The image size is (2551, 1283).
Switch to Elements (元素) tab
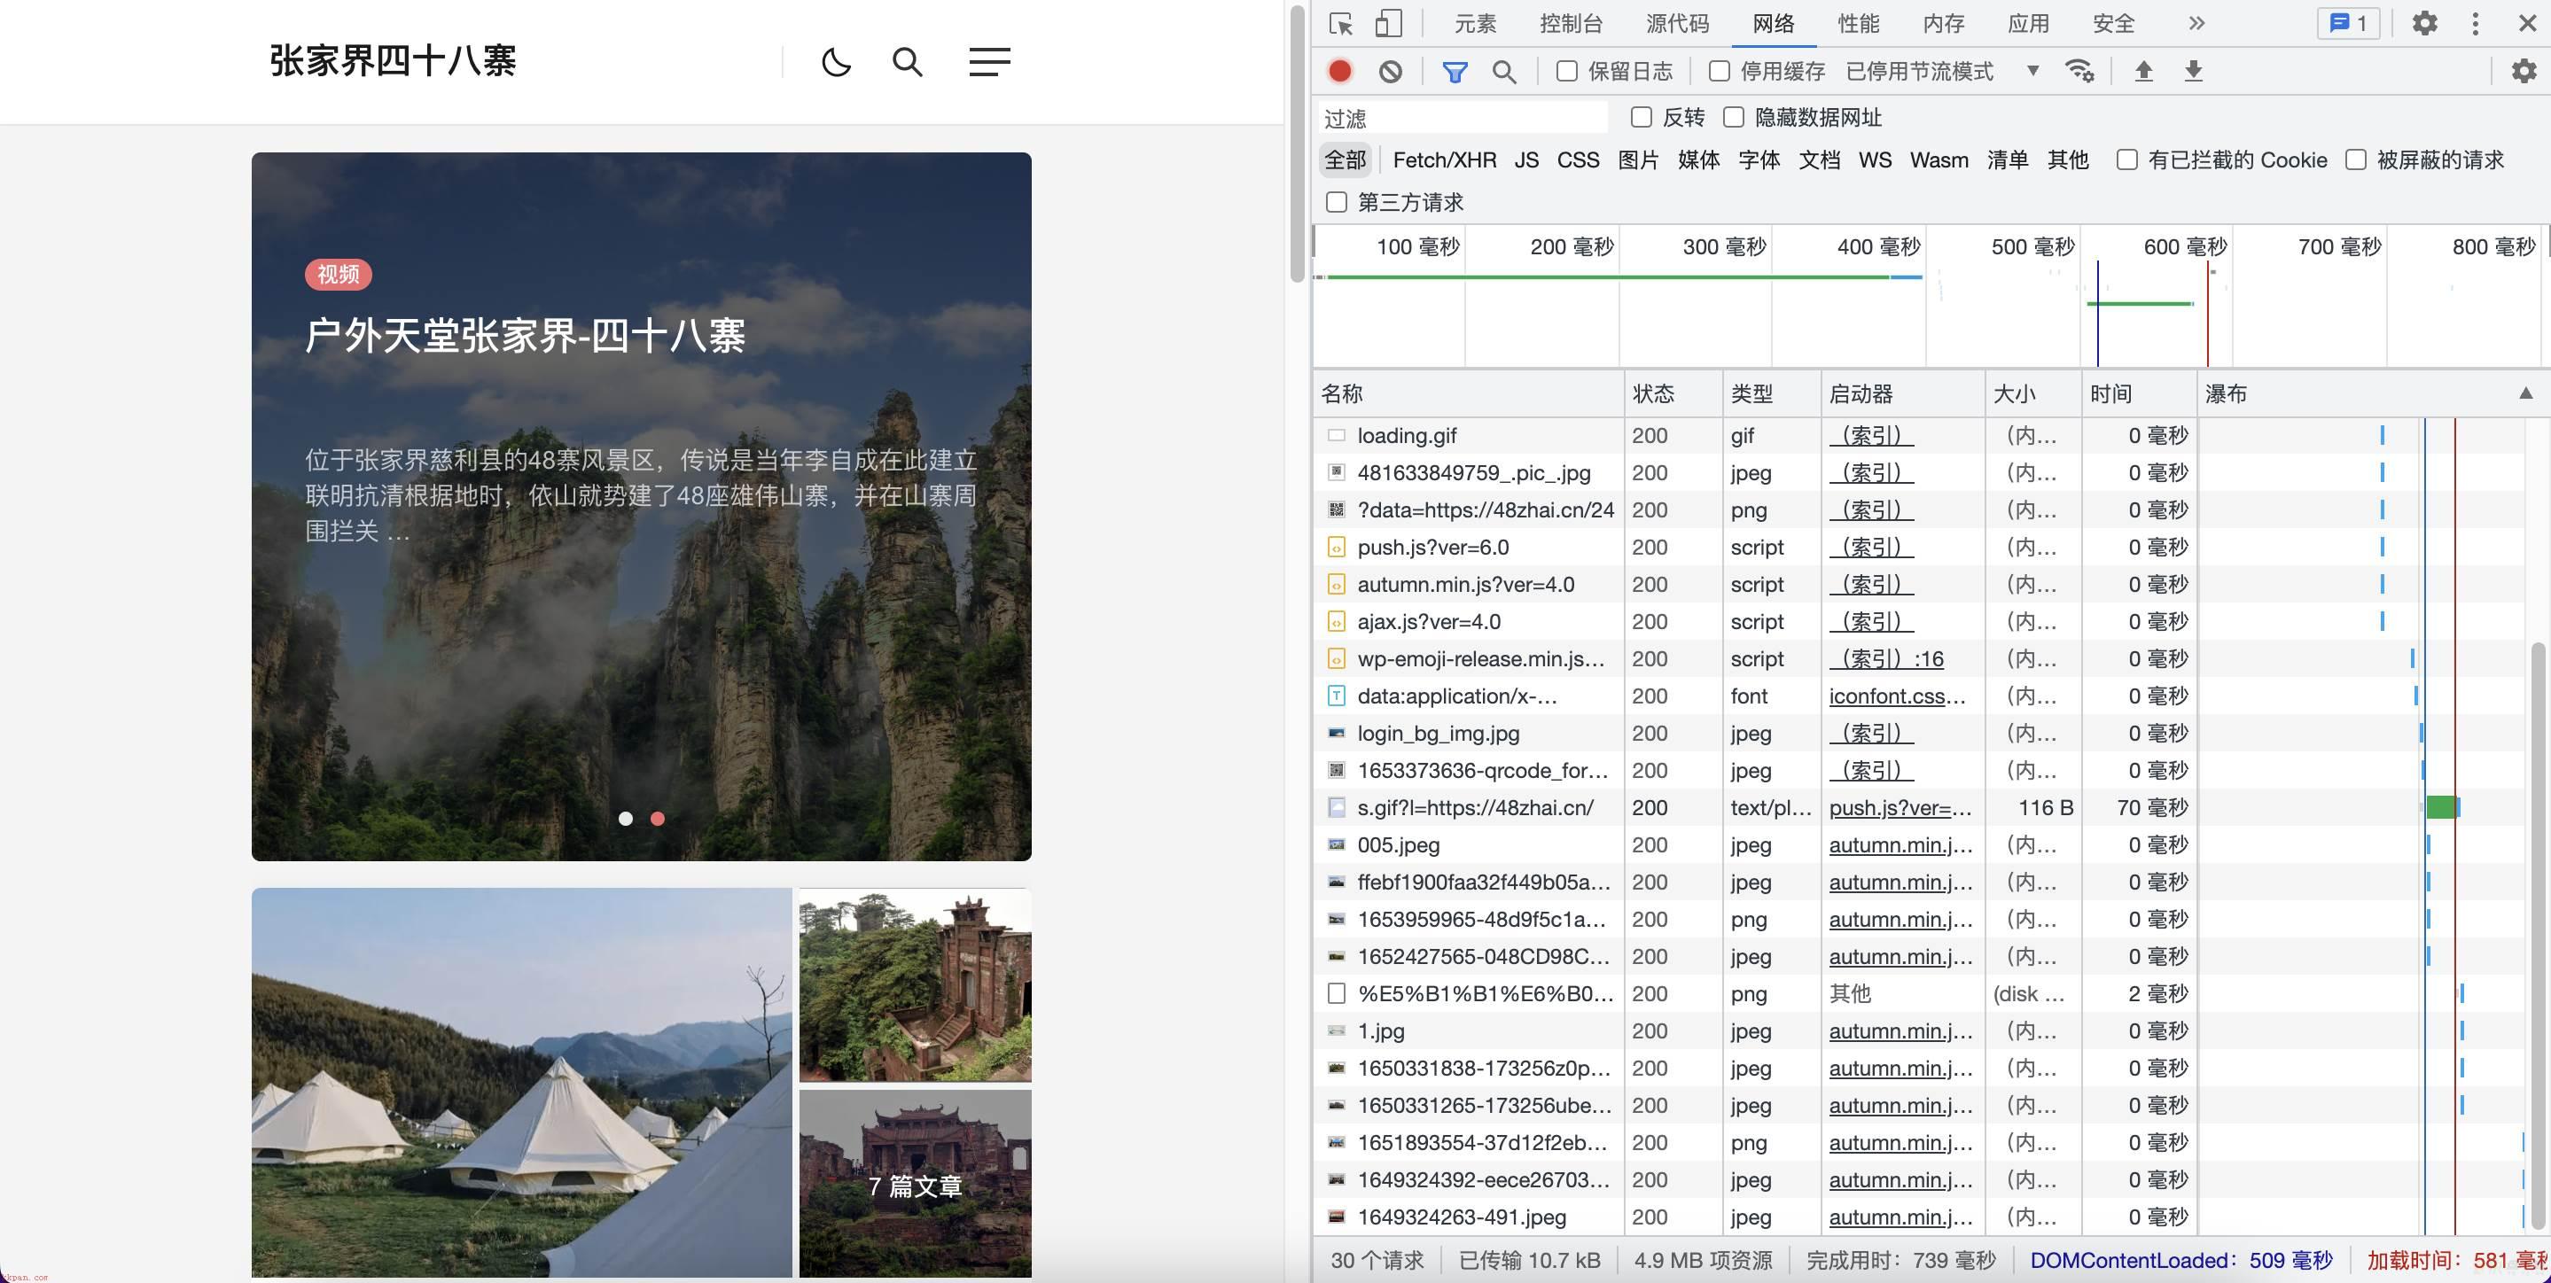(x=1475, y=23)
